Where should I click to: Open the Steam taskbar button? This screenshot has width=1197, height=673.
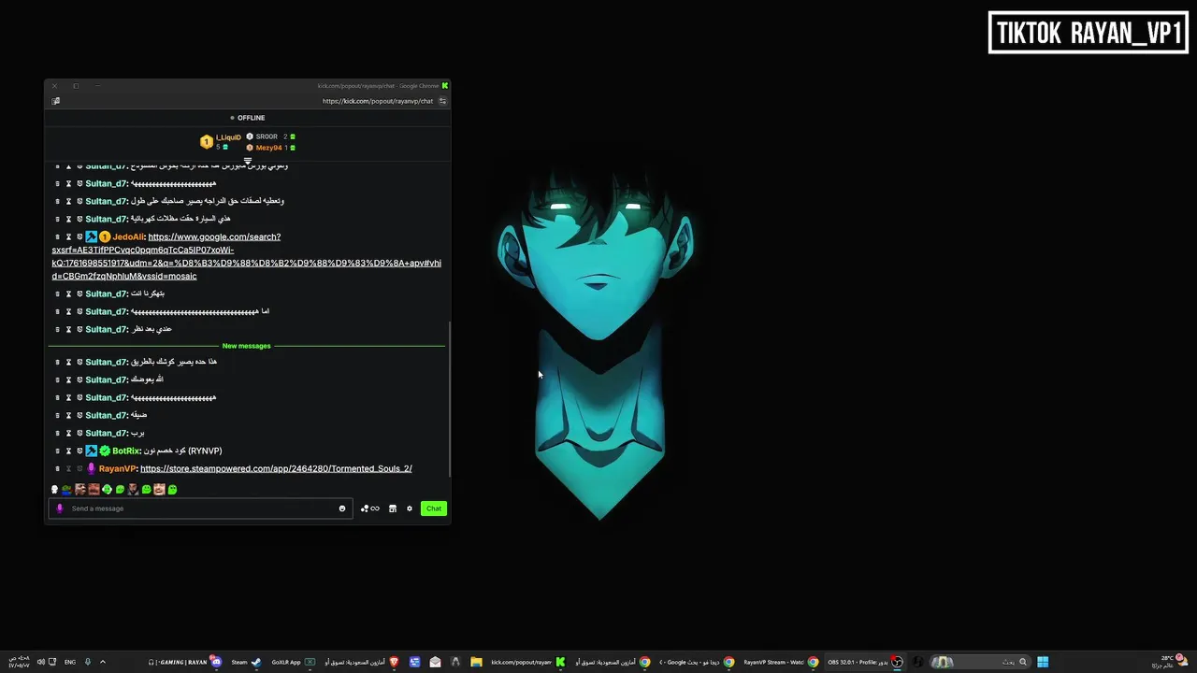[246, 662]
